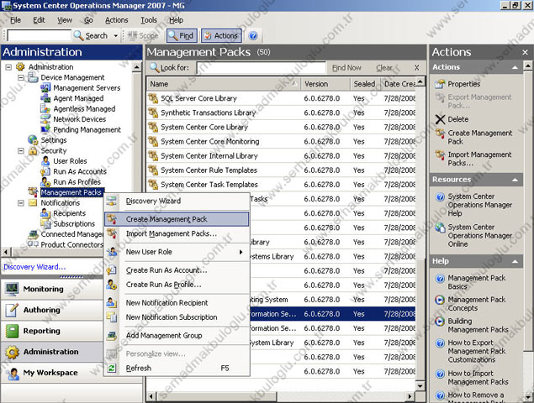This screenshot has width=534, height=403.
Task: Choose Import Management Packs in context menu
Action: [177, 233]
